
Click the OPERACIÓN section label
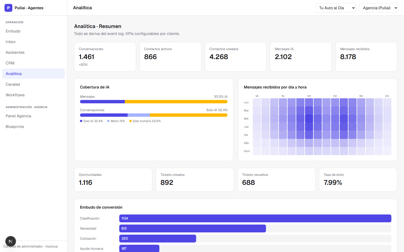pyautogui.click(x=14, y=22)
